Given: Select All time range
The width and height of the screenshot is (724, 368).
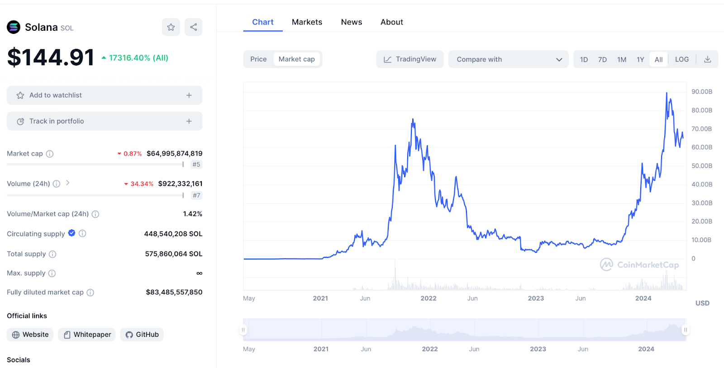Looking at the screenshot, I should pos(659,59).
